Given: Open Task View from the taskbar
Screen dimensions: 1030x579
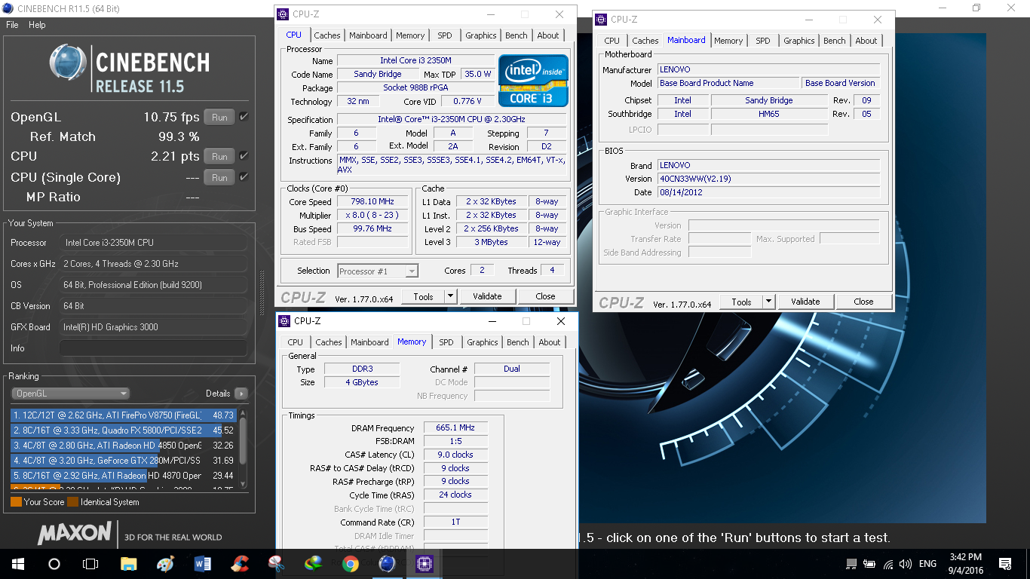Looking at the screenshot, I should pos(90,563).
